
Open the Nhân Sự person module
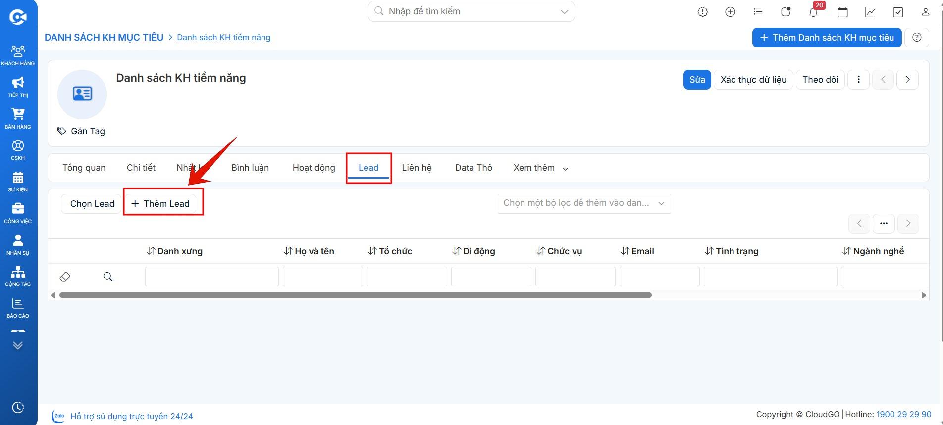pos(18,244)
